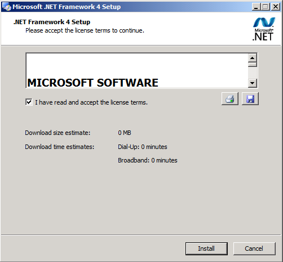Click the license box scroll up arrow

click(253, 58)
